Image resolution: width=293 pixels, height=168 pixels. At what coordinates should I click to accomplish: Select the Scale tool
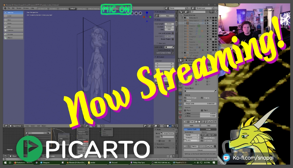(14, 27)
